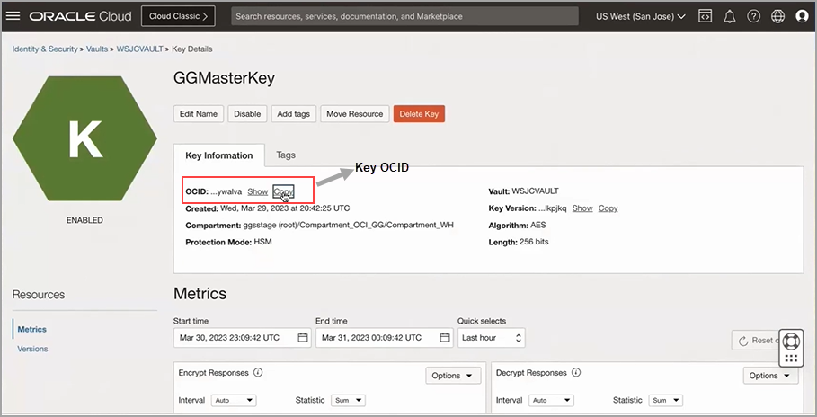Switch to the Tags tab
The width and height of the screenshot is (817, 417).
[x=286, y=155]
